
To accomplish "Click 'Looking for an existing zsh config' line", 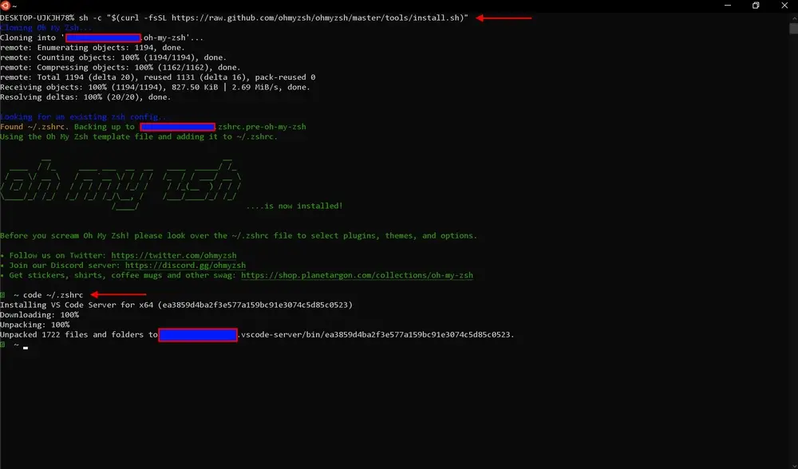I will pos(83,117).
